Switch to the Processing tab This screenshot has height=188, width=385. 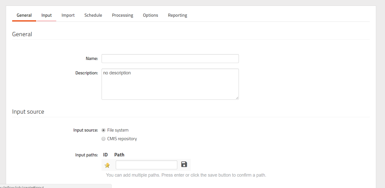[x=122, y=15]
